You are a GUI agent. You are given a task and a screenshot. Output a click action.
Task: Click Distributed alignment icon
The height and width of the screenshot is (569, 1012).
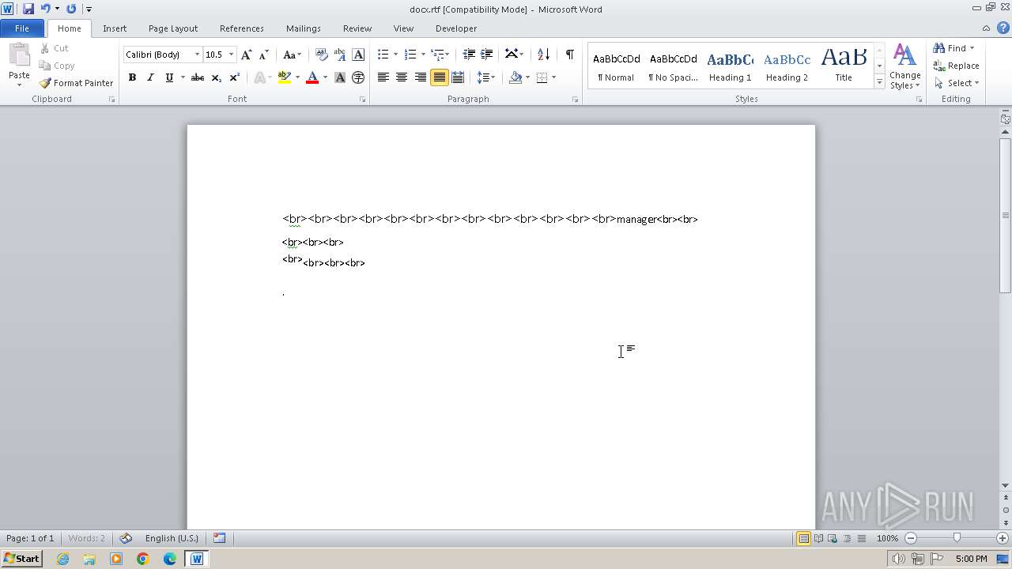(458, 77)
